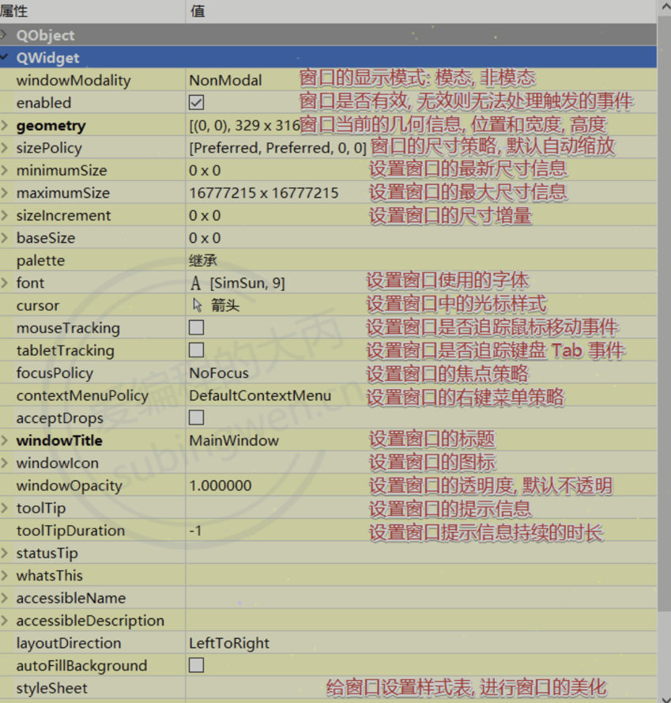Click the arrow cursor icon
Image resolution: width=671 pixels, height=703 pixels.
point(197,305)
